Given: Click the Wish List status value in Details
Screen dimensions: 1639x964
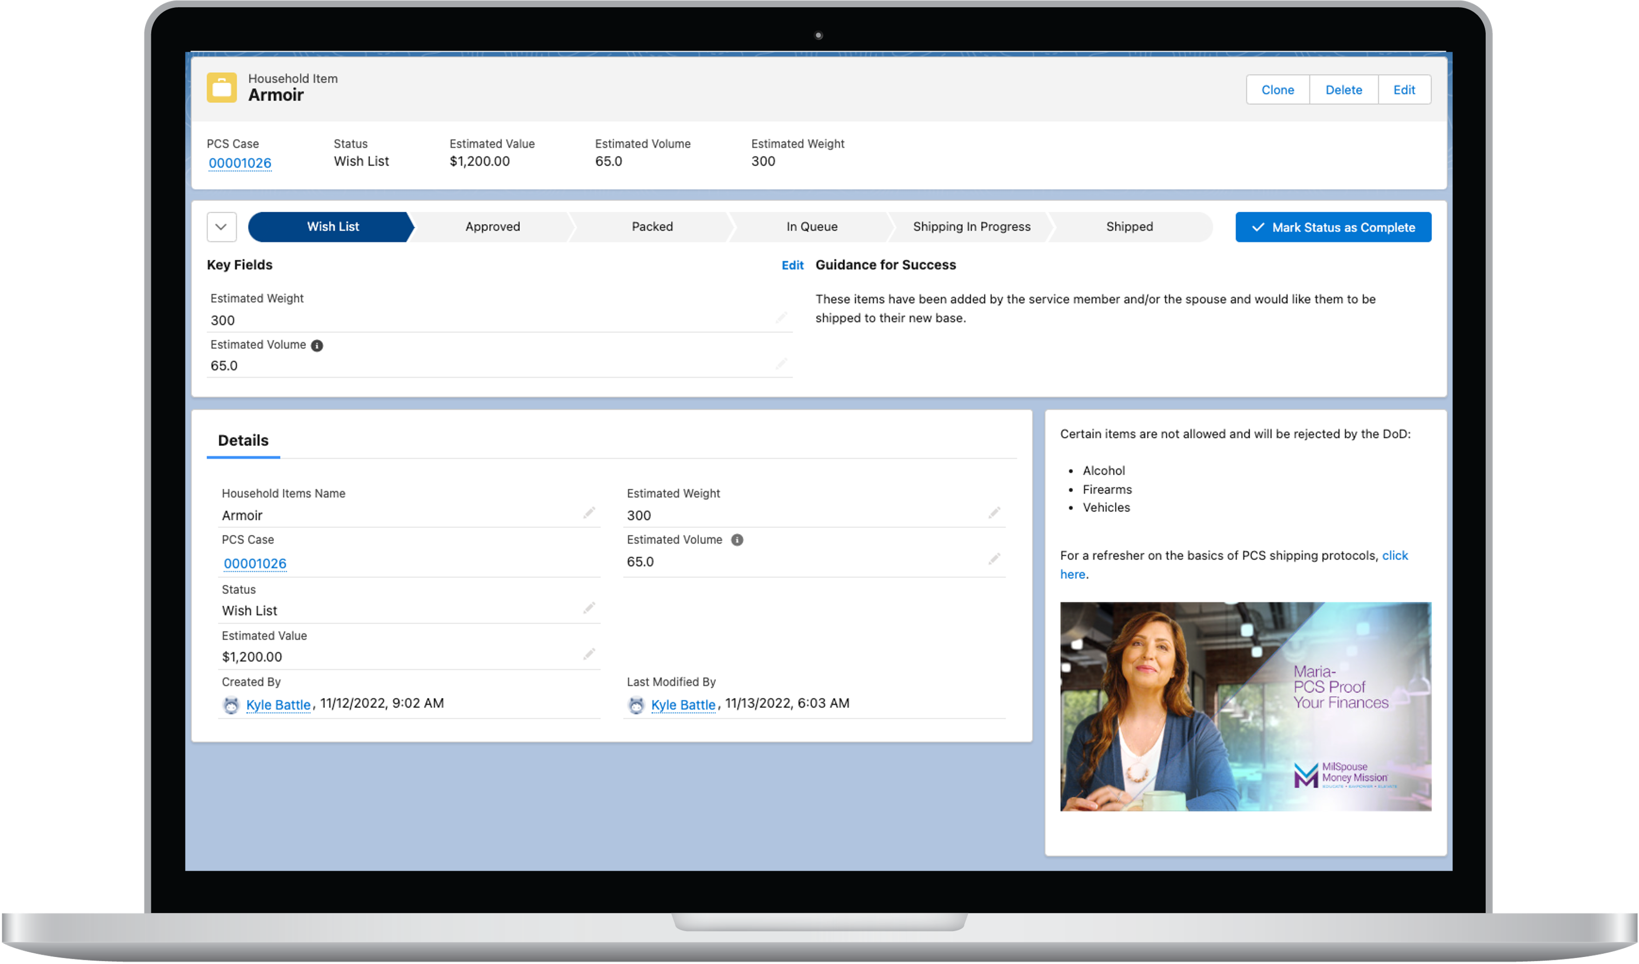Looking at the screenshot, I should [249, 611].
